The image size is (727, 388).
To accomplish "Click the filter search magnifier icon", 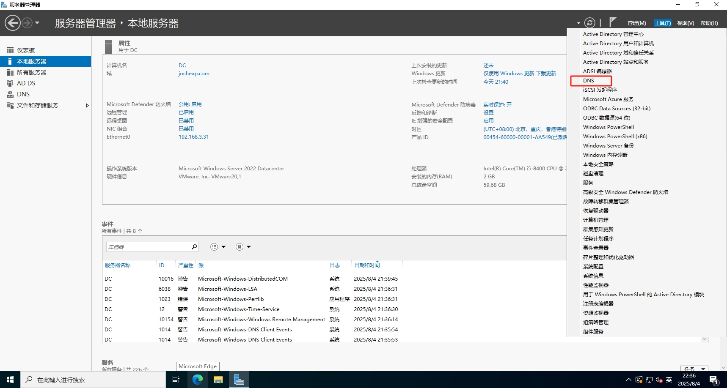I will tap(194, 247).
